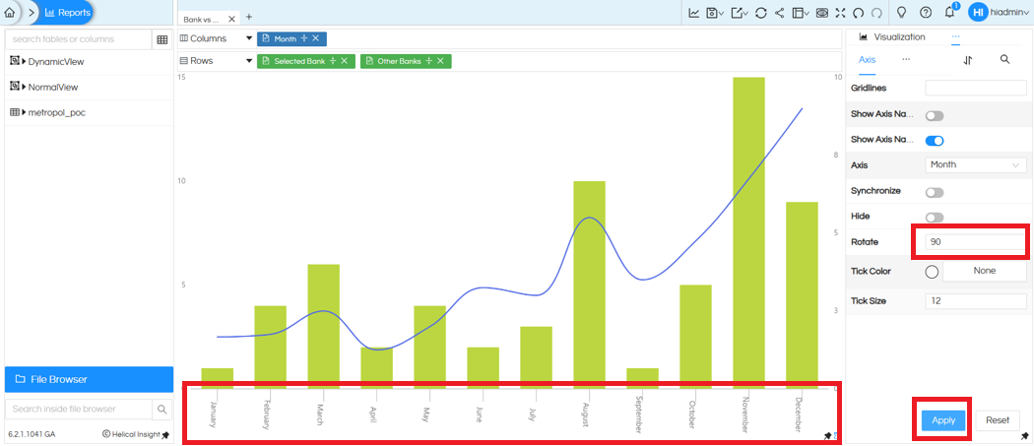Refresh the report with circular arrows icon
The height and width of the screenshot is (446, 1034).
[x=761, y=13]
